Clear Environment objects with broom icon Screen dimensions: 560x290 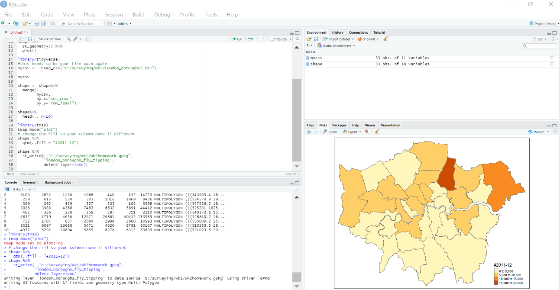point(385,39)
